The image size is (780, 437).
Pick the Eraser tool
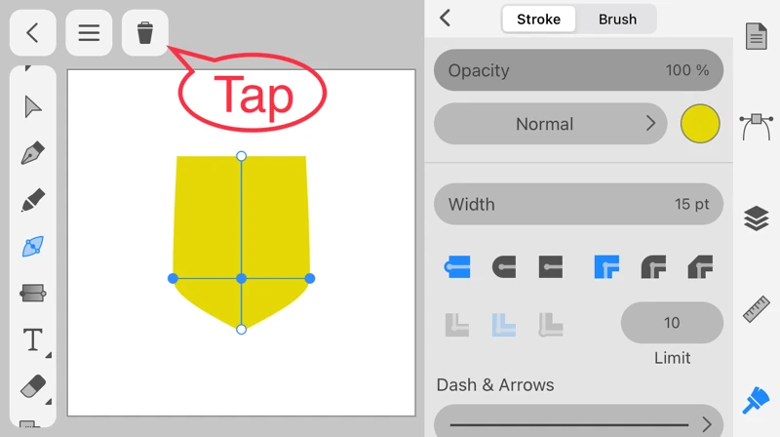33,386
